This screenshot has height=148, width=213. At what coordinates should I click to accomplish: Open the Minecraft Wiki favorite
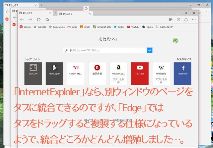tap(102, 27)
